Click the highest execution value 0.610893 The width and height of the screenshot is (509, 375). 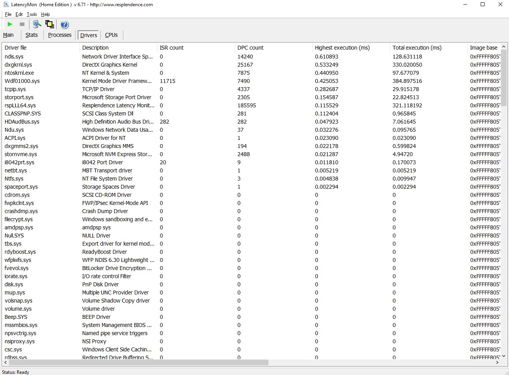pyautogui.click(x=327, y=57)
